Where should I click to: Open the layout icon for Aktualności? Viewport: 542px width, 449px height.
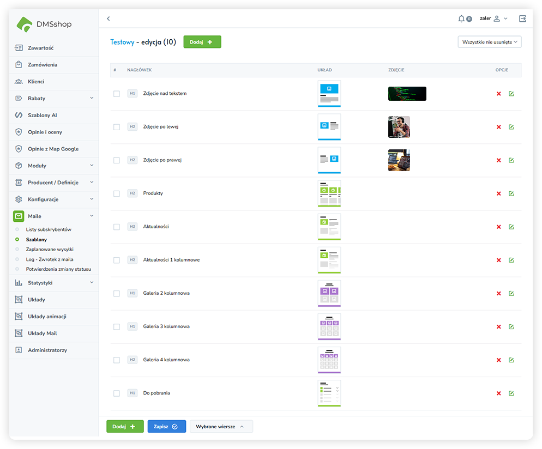(x=329, y=227)
